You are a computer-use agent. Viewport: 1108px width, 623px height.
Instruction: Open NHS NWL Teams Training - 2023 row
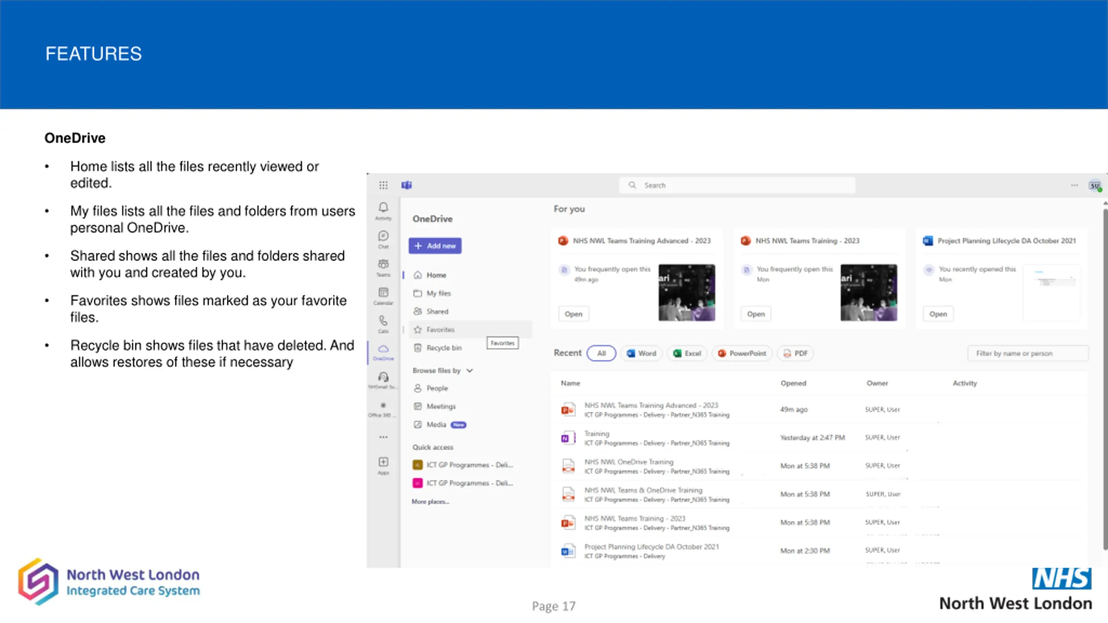pos(819,523)
